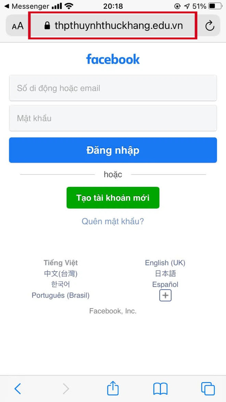This screenshot has height=402, width=226.
Task: Focus the mobile number or email field
Action: [113, 88]
